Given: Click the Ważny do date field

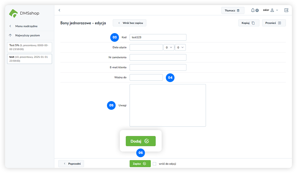Looking at the screenshot, I should click(x=146, y=78).
